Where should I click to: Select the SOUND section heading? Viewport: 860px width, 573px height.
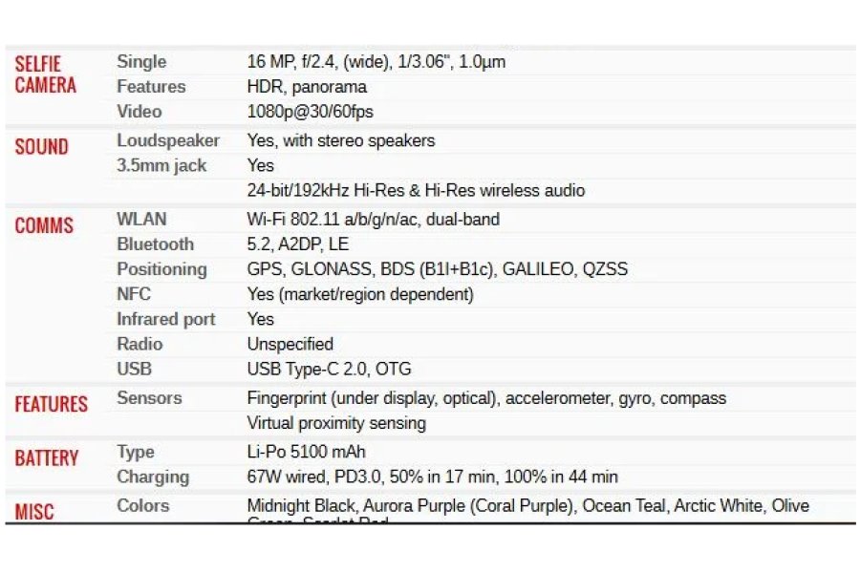click(41, 147)
